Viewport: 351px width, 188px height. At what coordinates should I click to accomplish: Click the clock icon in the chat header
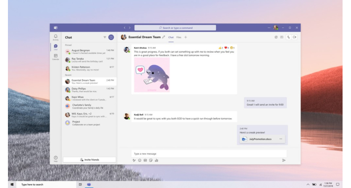coord(276,37)
